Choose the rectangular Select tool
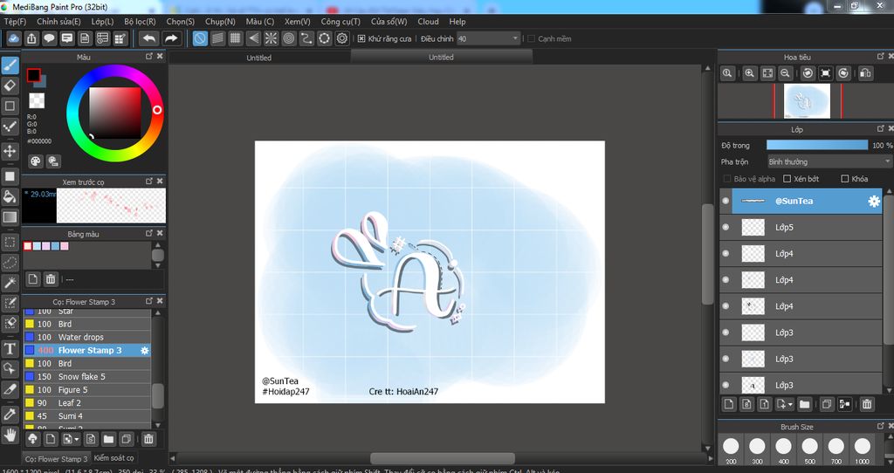This screenshot has width=894, height=473. coord(10,243)
